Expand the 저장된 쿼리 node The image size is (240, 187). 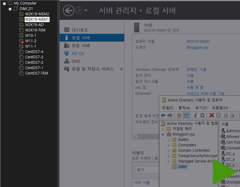point(163,129)
